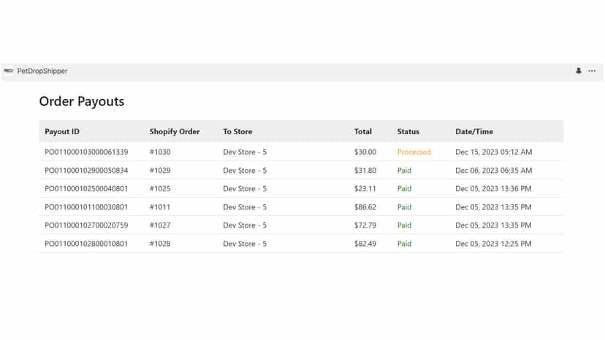This screenshot has width=605, height=340.
Task: Click date Dec 05, 2023 13:36 PM
Action: pyautogui.click(x=493, y=188)
